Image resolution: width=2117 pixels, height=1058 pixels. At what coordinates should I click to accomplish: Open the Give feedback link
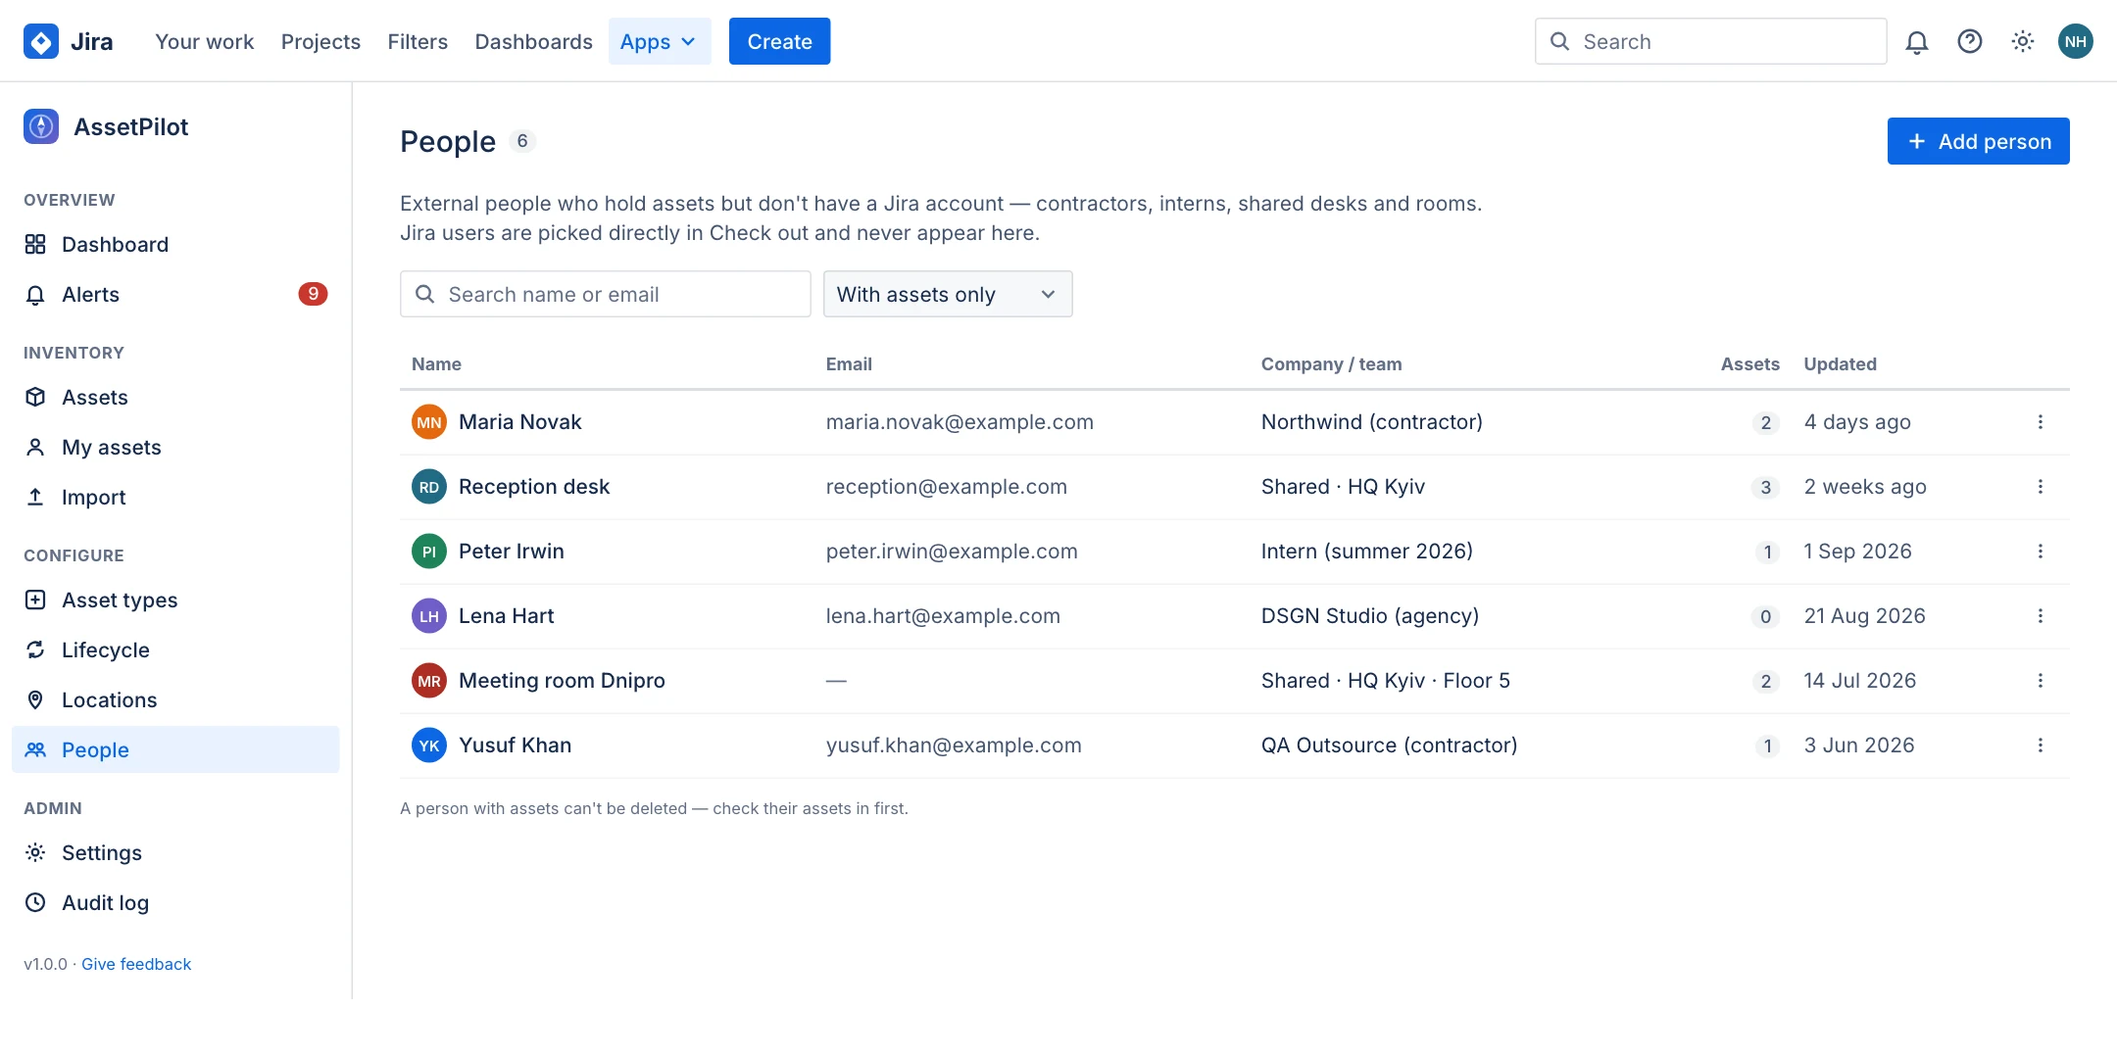point(136,964)
